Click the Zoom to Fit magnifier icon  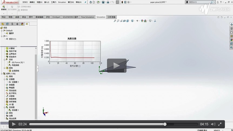[115, 21]
